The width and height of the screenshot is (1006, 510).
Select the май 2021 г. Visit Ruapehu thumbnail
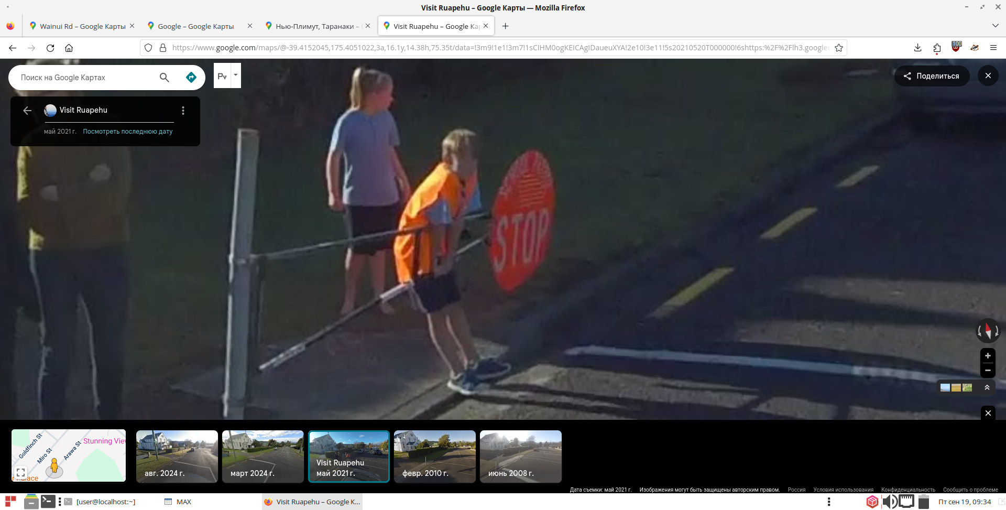[349, 457]
